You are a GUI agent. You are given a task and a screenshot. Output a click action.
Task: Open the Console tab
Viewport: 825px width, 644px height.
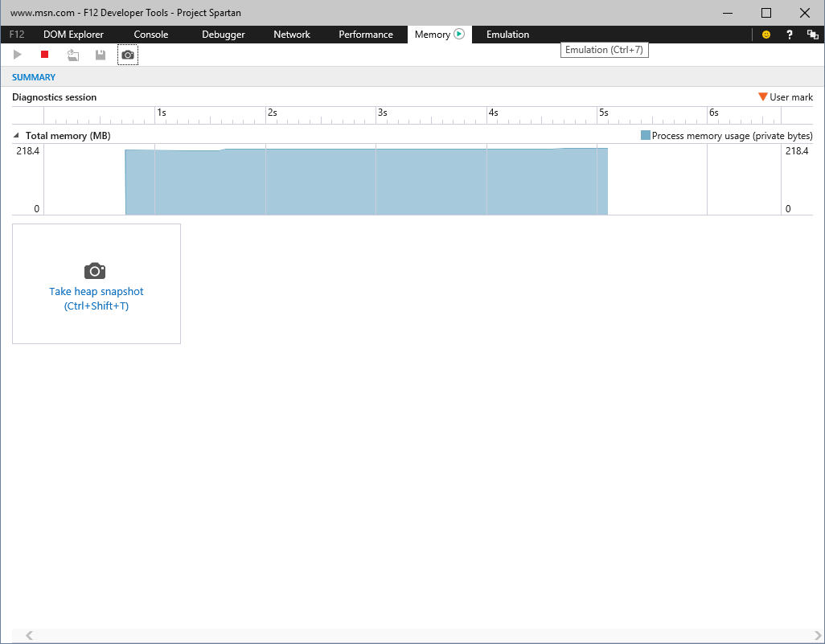click(x=151, y=35)
